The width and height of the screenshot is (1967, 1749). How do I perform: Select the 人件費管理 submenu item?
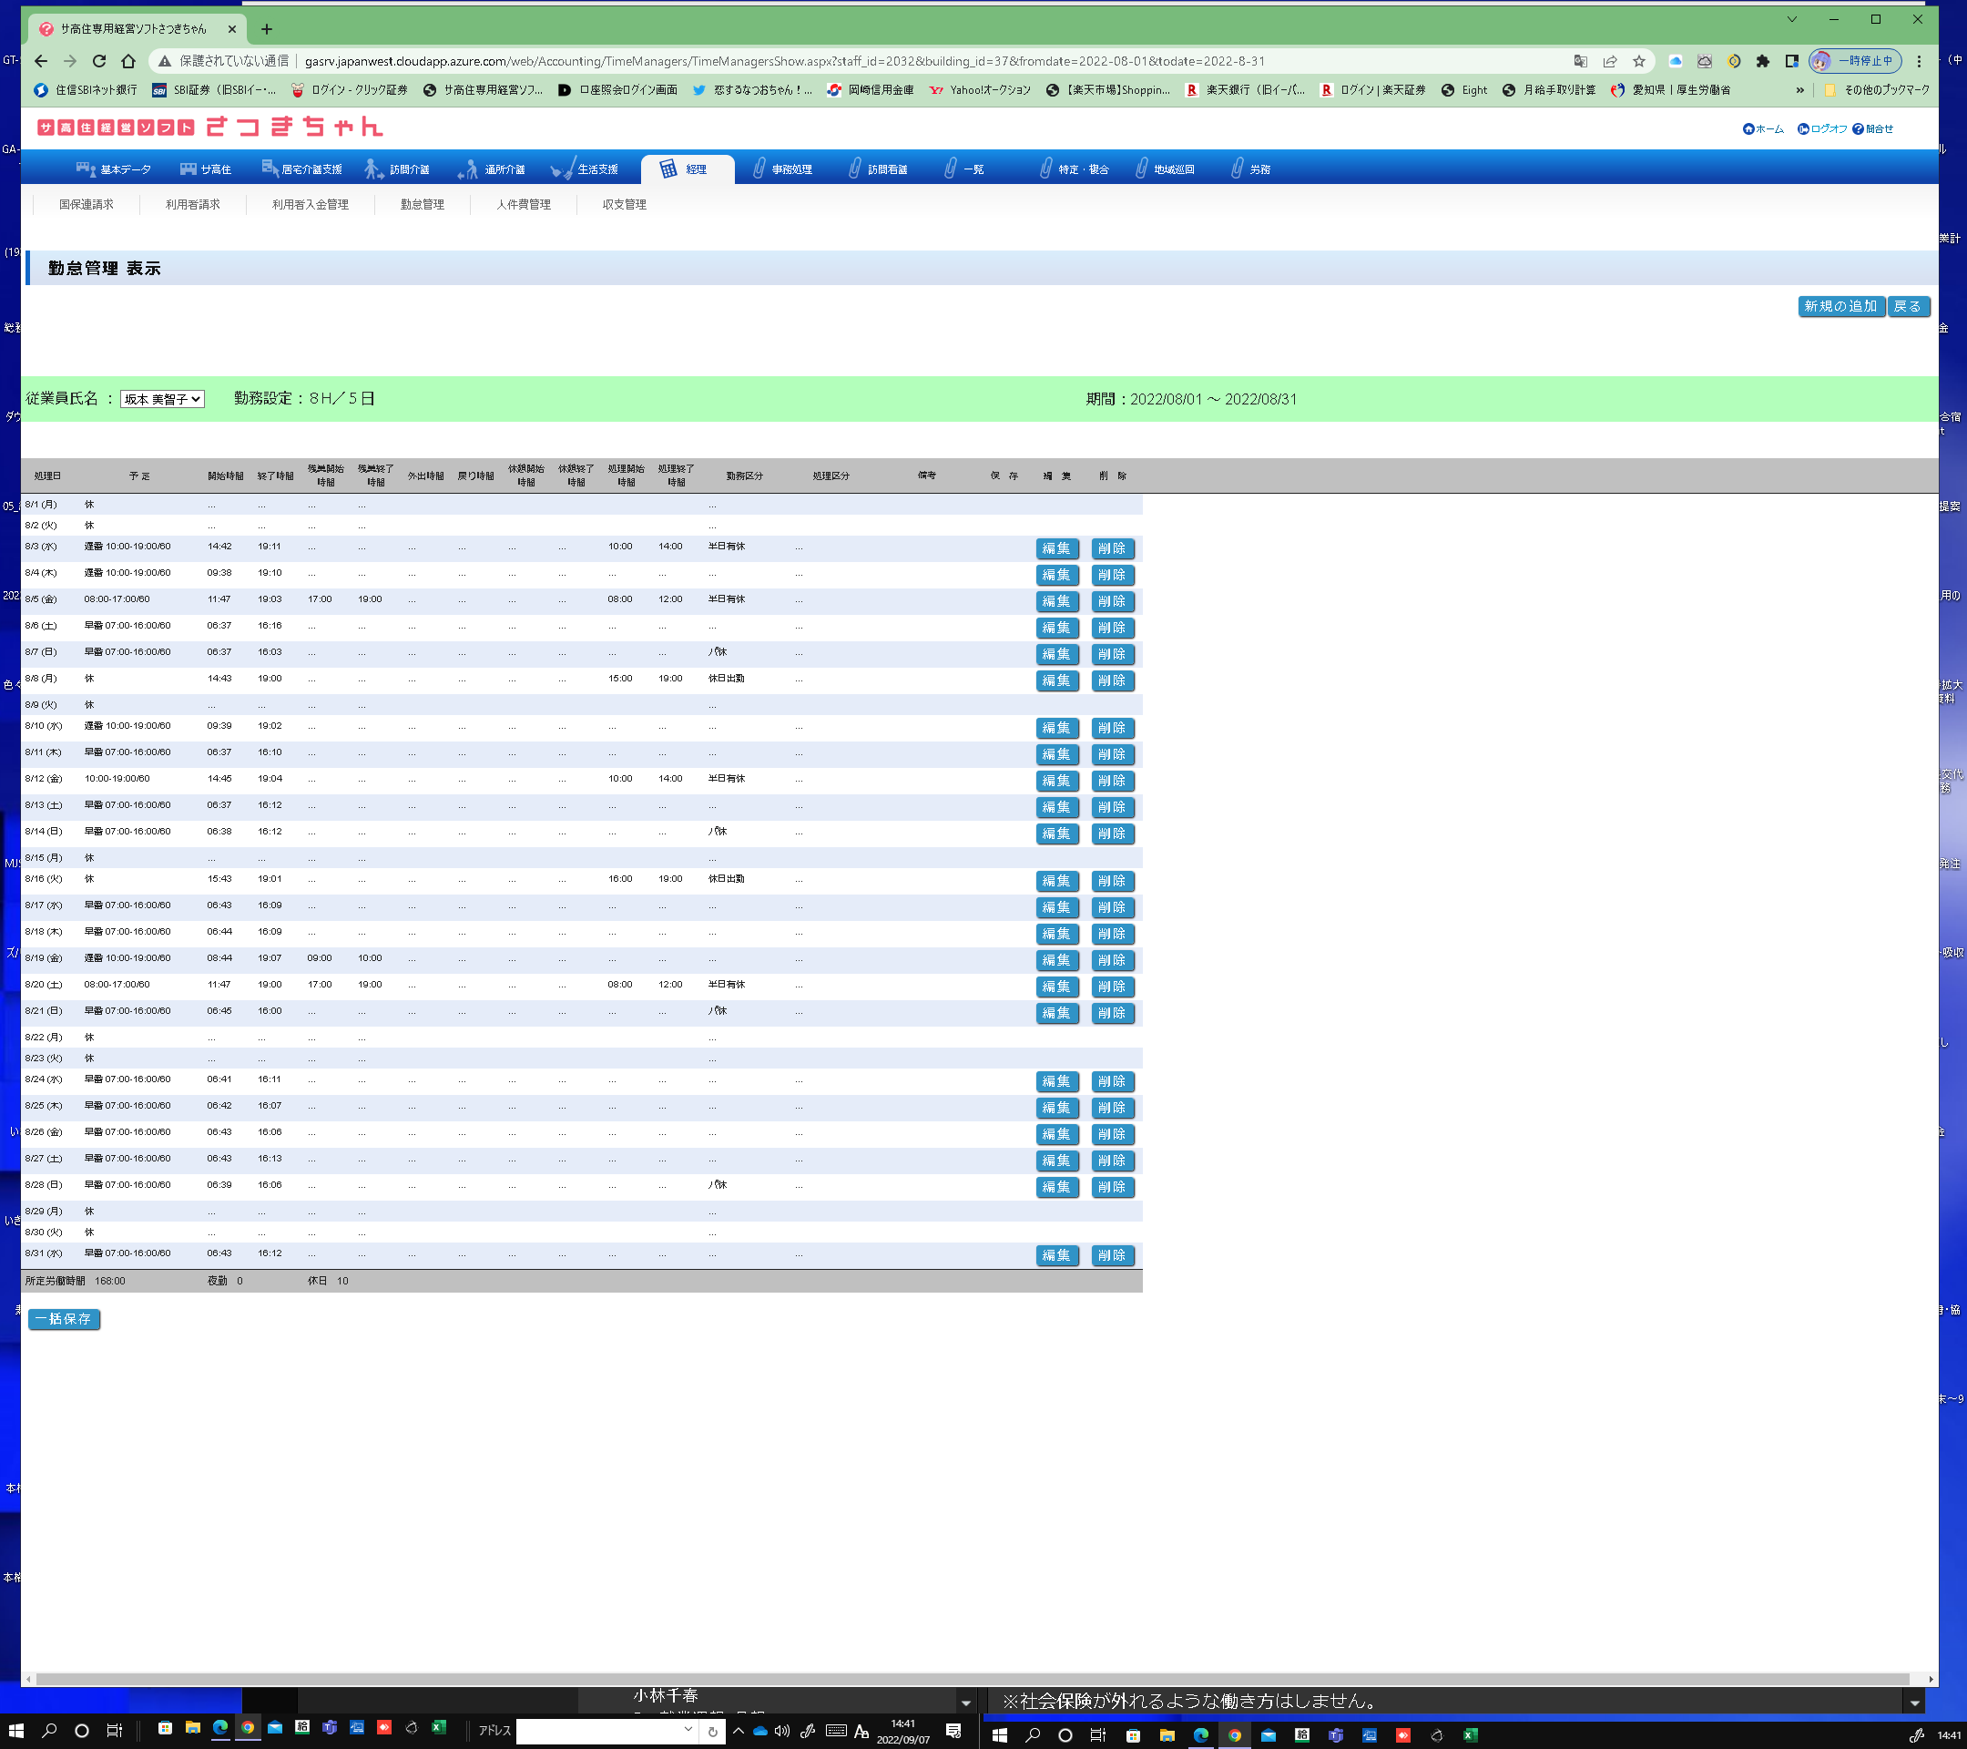(x=523, y=204)
